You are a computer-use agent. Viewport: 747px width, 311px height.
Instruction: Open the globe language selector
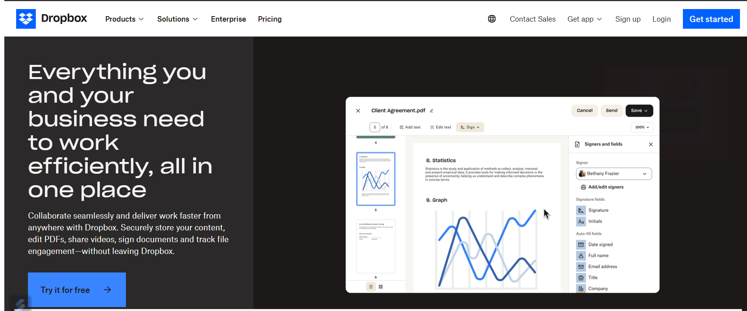(492, 19)
